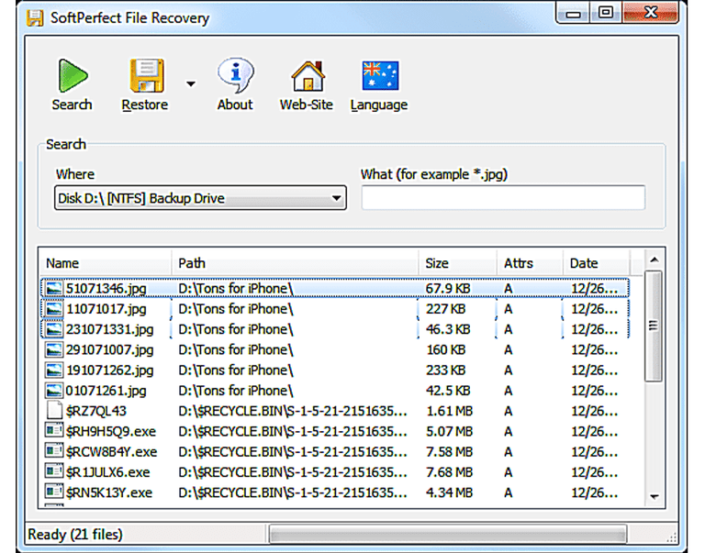
Task: Click the file list scroll down arrow
Action: point(654,496)
